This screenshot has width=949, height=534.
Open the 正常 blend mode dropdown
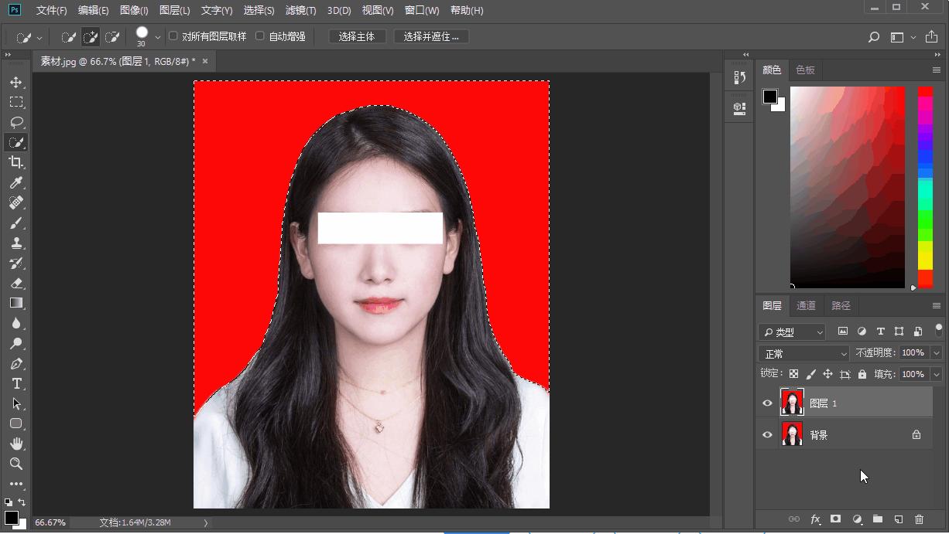coord(803,352)
